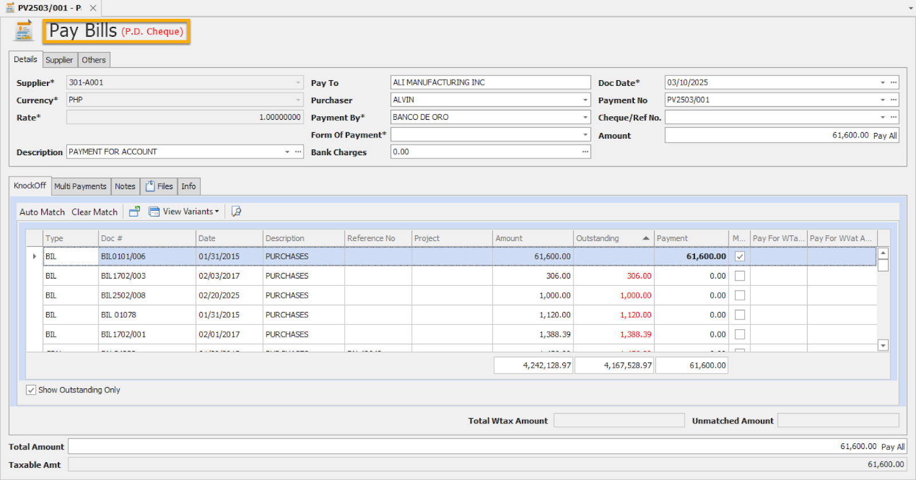The height and width of the screenshot is (480, 916).
Task: Click the vertical scrollbar thumb in grid
Action: tap(883, 265)
